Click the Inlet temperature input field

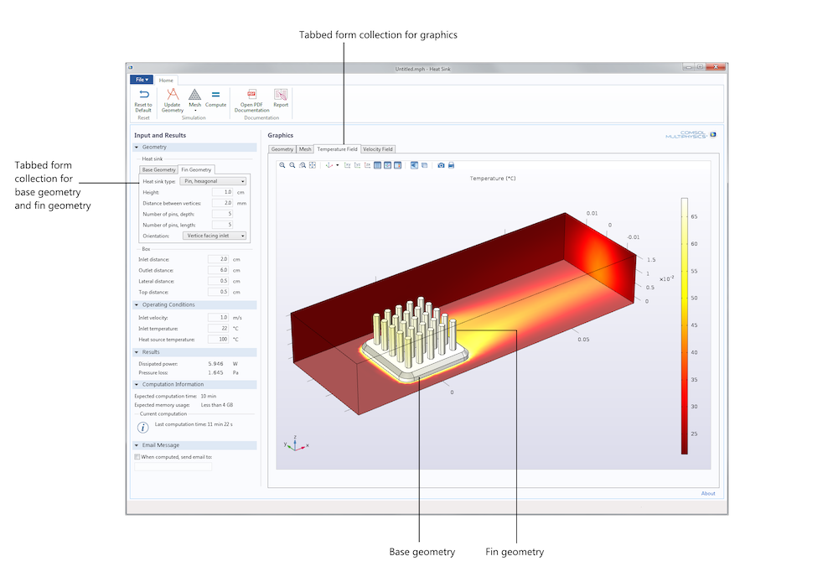point(218,328)
